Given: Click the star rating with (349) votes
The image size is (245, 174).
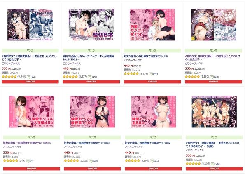Looking at the screenshot, I should pos(11,160).
